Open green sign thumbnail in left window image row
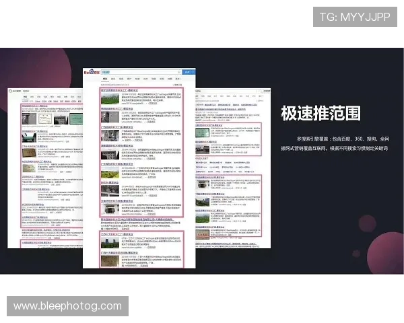 tap(76, 119)
